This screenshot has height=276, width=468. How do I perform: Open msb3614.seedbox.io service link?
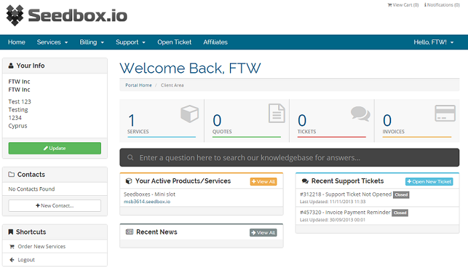pos(147,202)
